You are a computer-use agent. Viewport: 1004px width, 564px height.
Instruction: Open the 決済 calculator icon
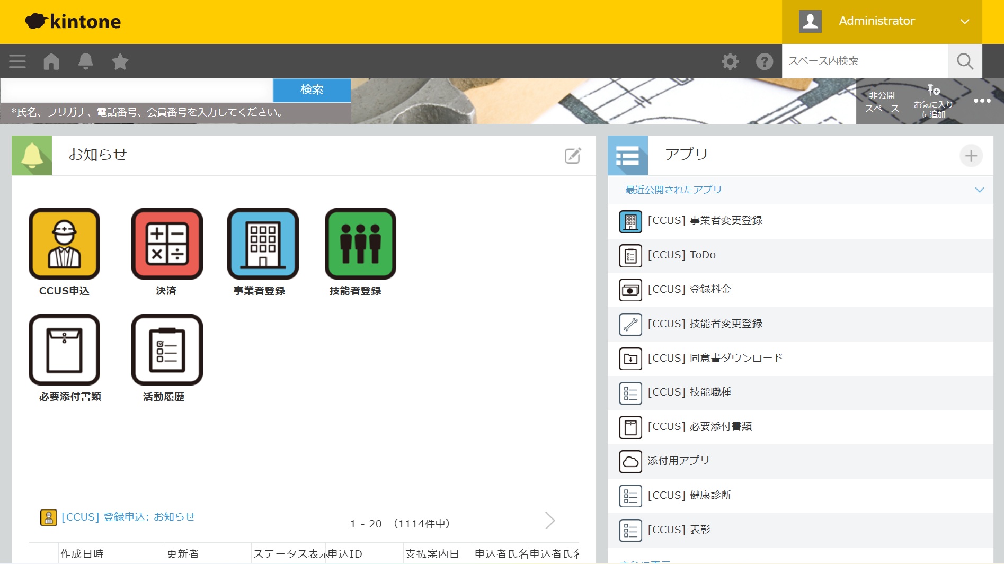click(x=167, y=244)
